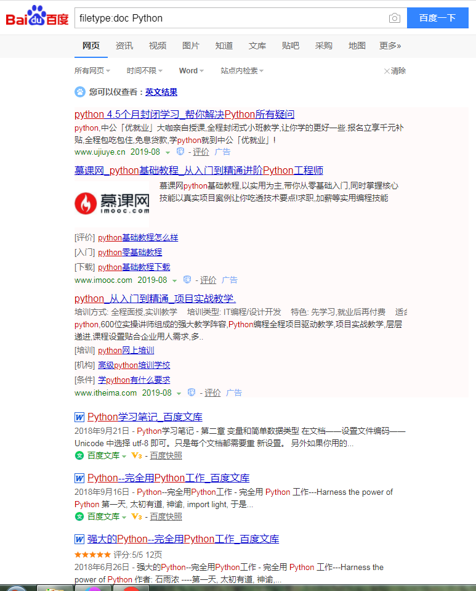Open camera image search icon
Image resolution: width=476 pixels, height=591 pixels.
[x=394, y=18]
